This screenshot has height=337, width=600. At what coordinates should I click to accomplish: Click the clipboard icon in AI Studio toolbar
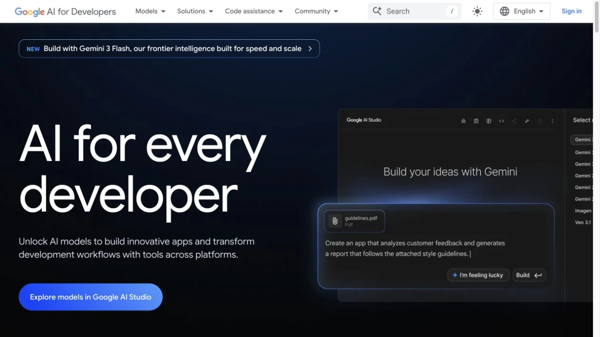476,121
